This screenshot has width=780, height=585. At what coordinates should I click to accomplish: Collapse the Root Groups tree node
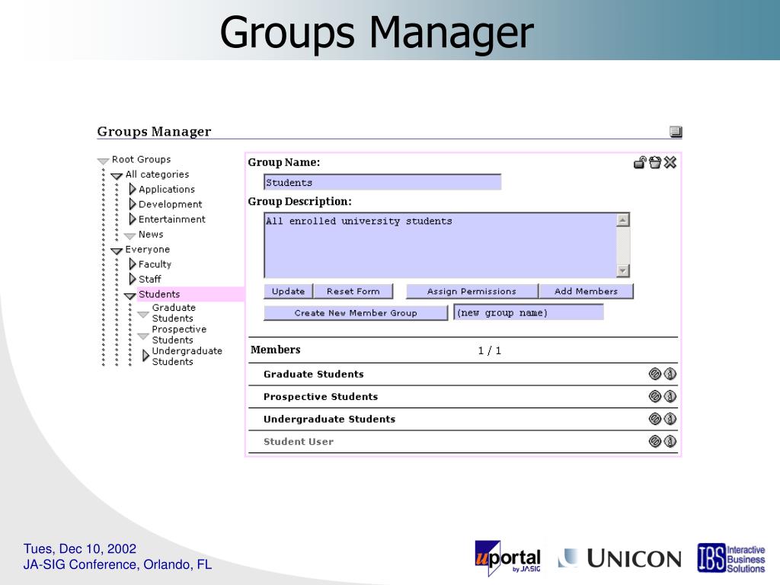[x=103, y=161]
